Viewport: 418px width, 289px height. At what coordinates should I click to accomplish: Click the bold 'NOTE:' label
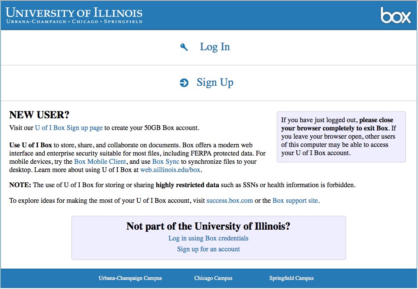tap(20, 185)
